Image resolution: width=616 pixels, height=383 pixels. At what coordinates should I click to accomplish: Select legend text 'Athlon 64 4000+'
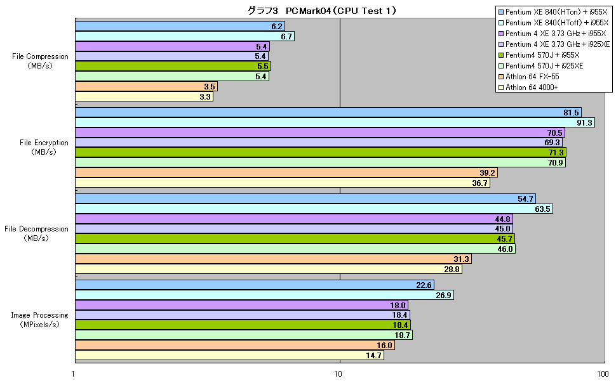[x=532, y=88]
